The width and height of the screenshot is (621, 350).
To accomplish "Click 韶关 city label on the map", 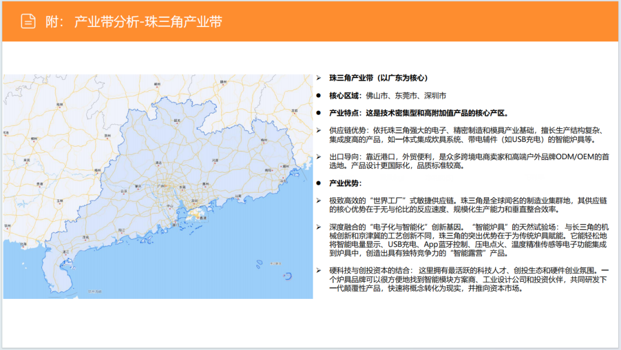I will [x=177, y=120].
